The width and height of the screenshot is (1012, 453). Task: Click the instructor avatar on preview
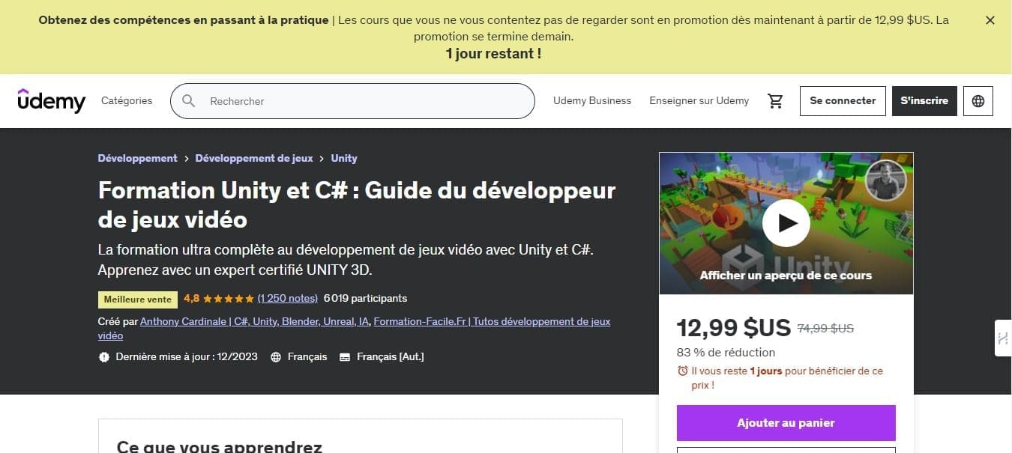tap(885, 180)
